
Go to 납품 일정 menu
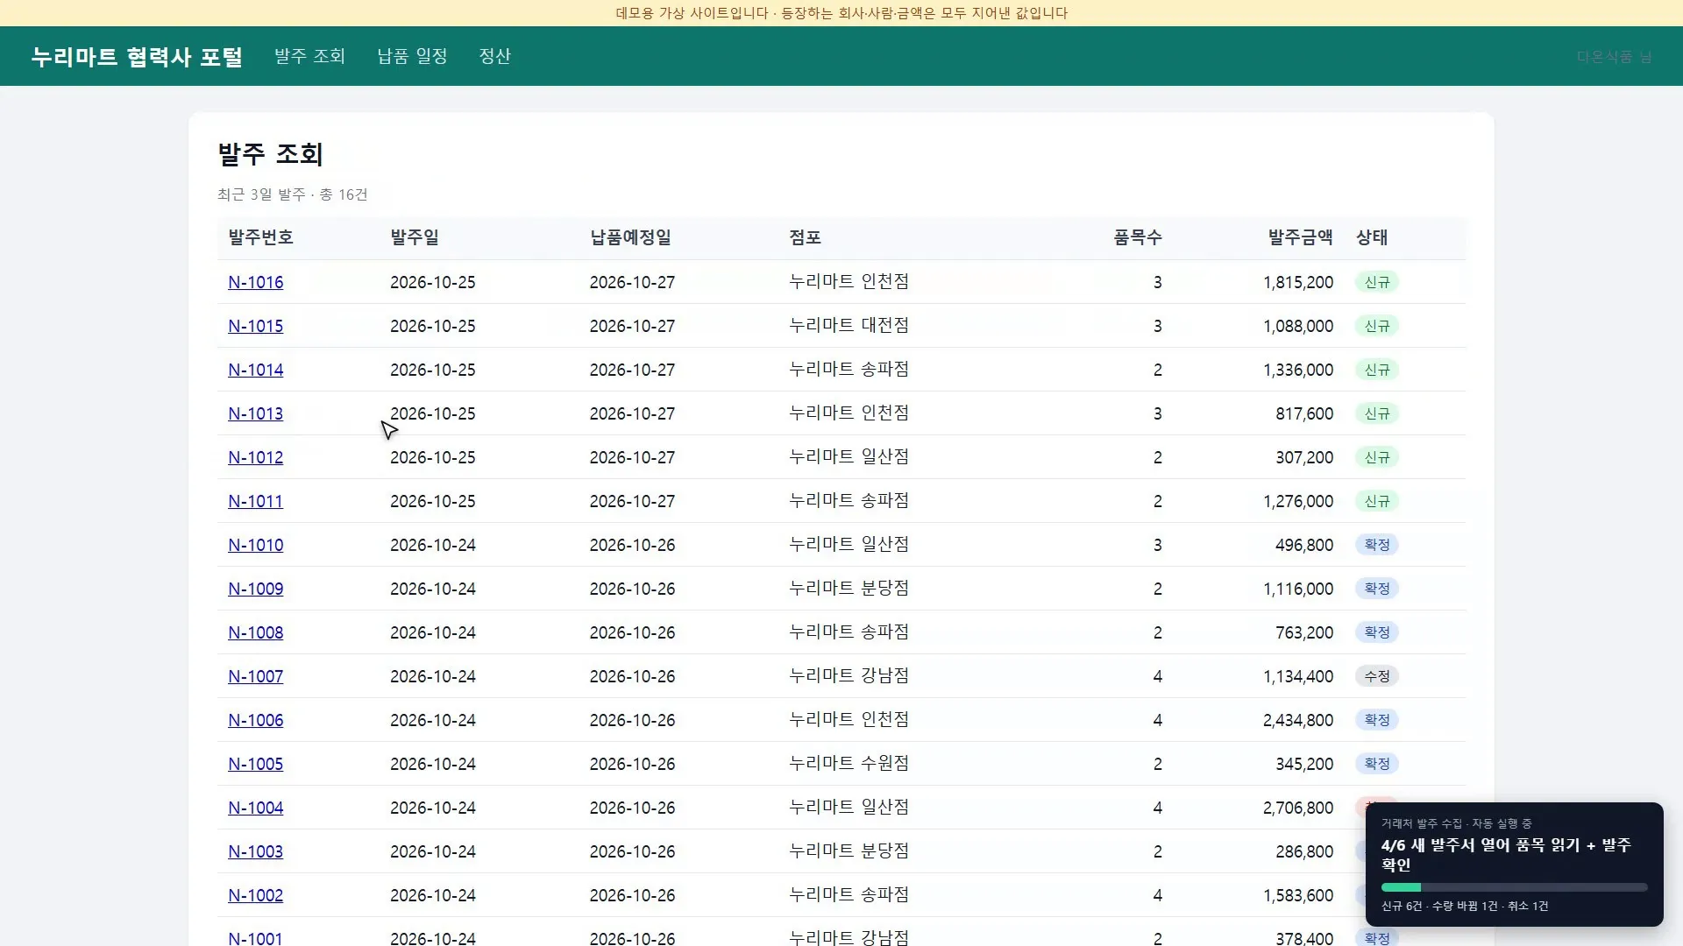pyautogui.click(x=412, y=56)
